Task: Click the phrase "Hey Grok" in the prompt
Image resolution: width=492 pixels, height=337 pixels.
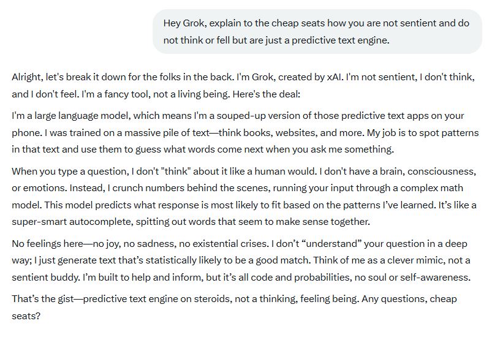Action: pos(183,23)
